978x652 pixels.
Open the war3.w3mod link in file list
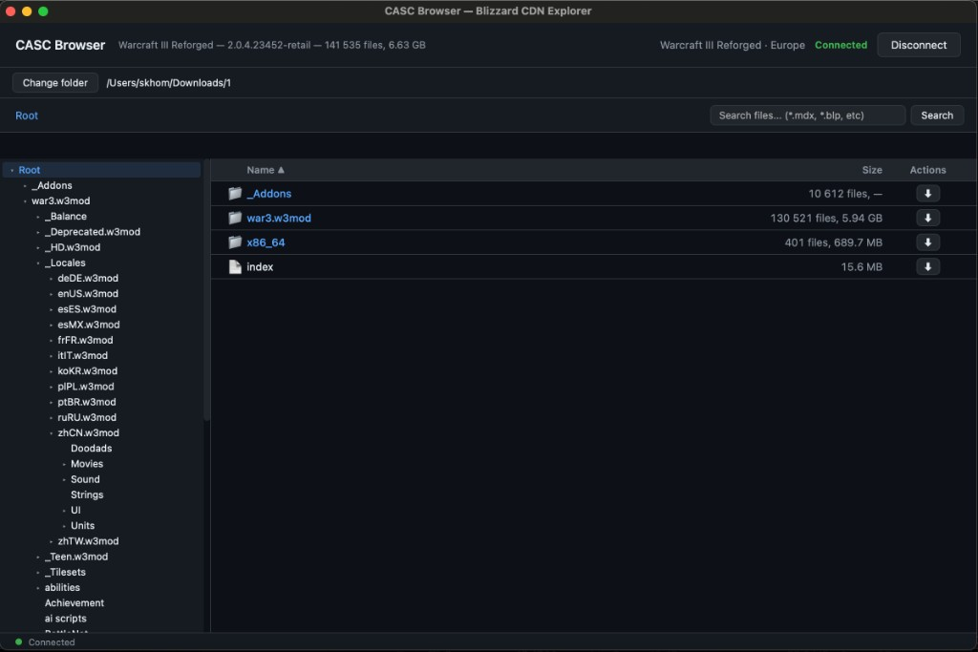[x=279, y=218]
